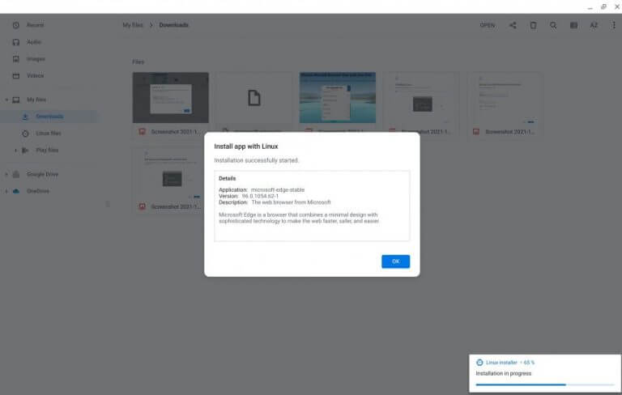Screen dimensions: 622x395
Task: Click the OneDrive cloud icon
Action: pos(16,191)
